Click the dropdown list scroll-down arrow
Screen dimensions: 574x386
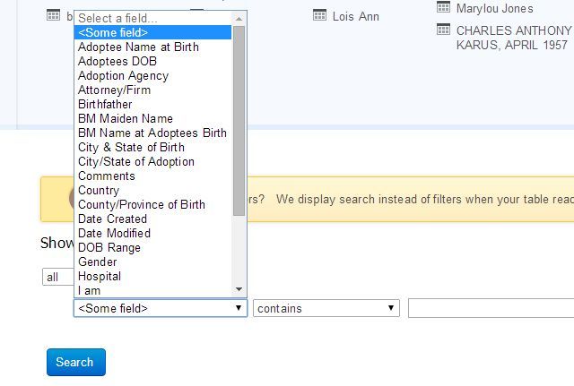click(x=239, y=289)
